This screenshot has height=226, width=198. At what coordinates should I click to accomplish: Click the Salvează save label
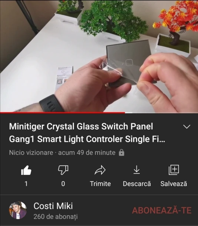tap(174, 184)
